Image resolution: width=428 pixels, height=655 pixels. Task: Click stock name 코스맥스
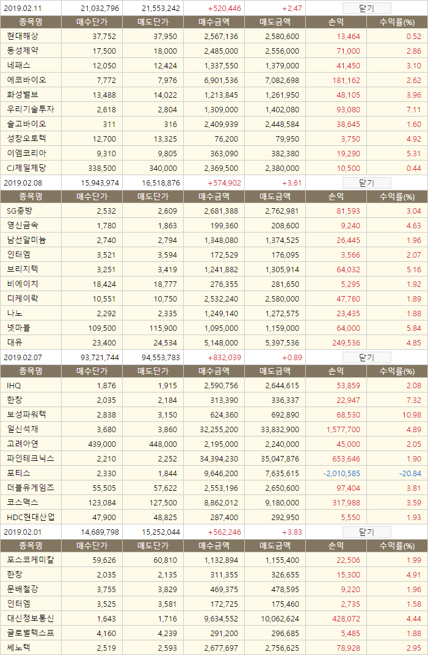(x=23, y=502)
